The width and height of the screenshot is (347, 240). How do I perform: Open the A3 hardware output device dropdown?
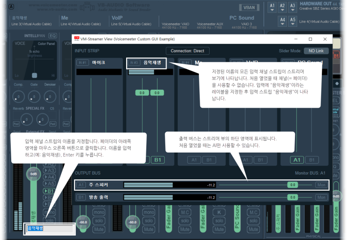tap(293, 7)
